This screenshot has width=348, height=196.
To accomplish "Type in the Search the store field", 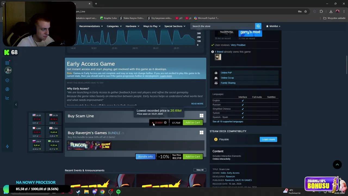I will click(223, 26).
